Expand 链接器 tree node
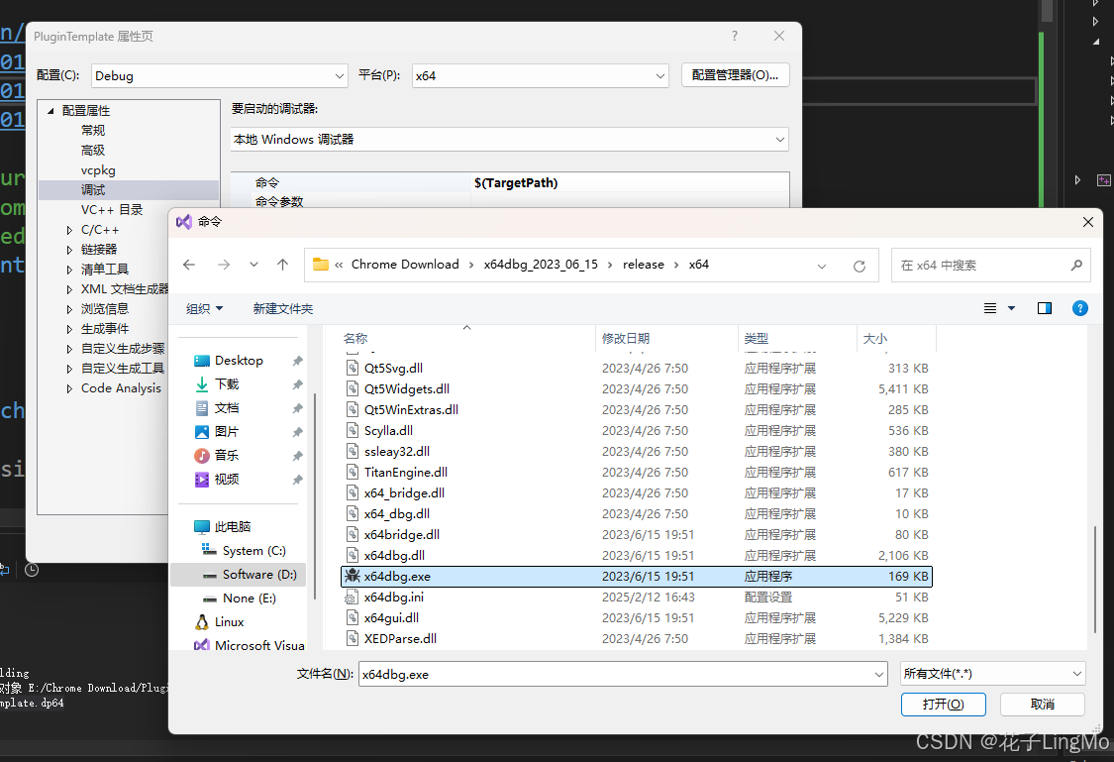 pyautogui.click(x=69, y=251)
